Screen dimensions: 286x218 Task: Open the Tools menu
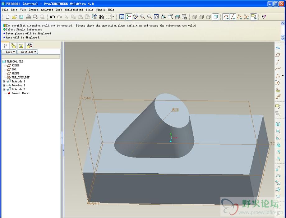[x=90, y=10]
